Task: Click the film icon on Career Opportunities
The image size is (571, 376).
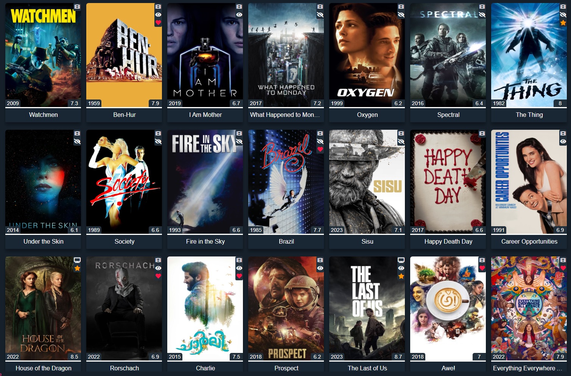Action: [563, 134]
